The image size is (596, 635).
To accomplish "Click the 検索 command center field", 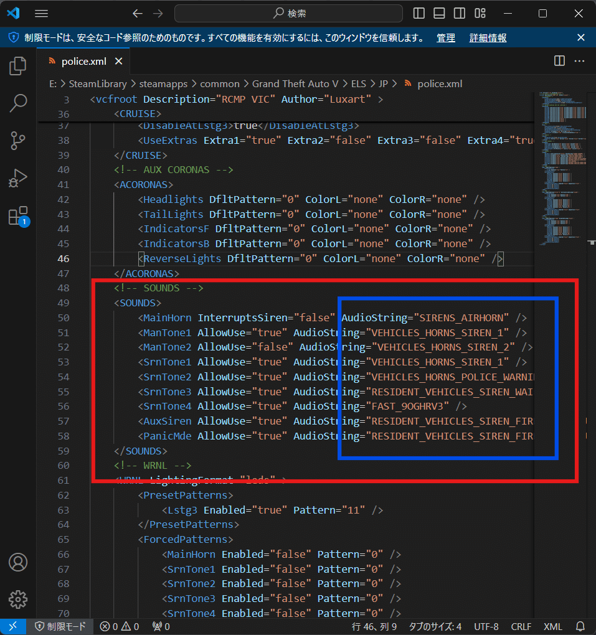I will click(288, 13).
